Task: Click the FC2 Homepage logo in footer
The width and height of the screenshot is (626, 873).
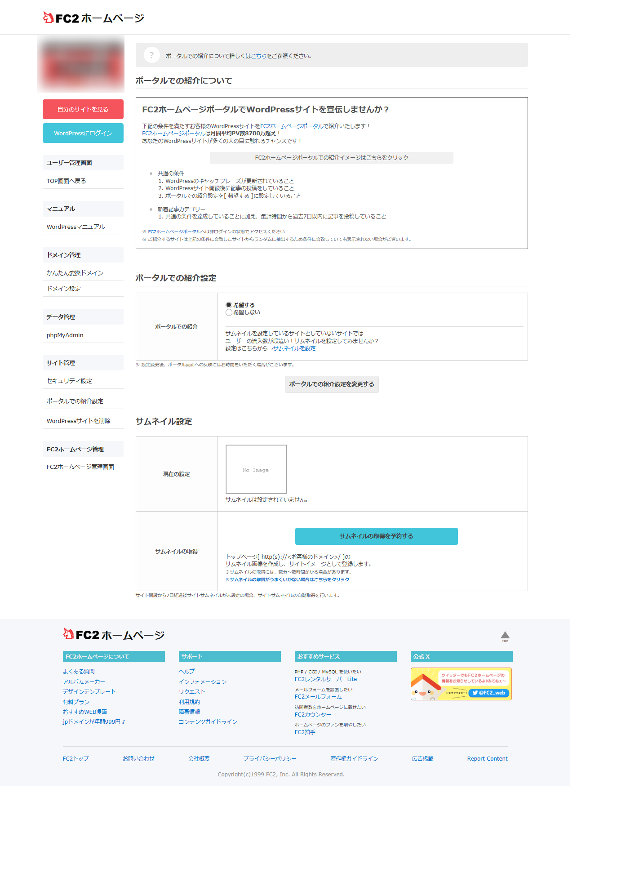Action: (114, 635)
